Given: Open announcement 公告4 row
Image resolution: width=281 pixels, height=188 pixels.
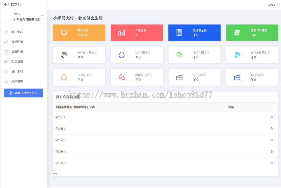Looking at the screenshot, I should click(165, 152).
